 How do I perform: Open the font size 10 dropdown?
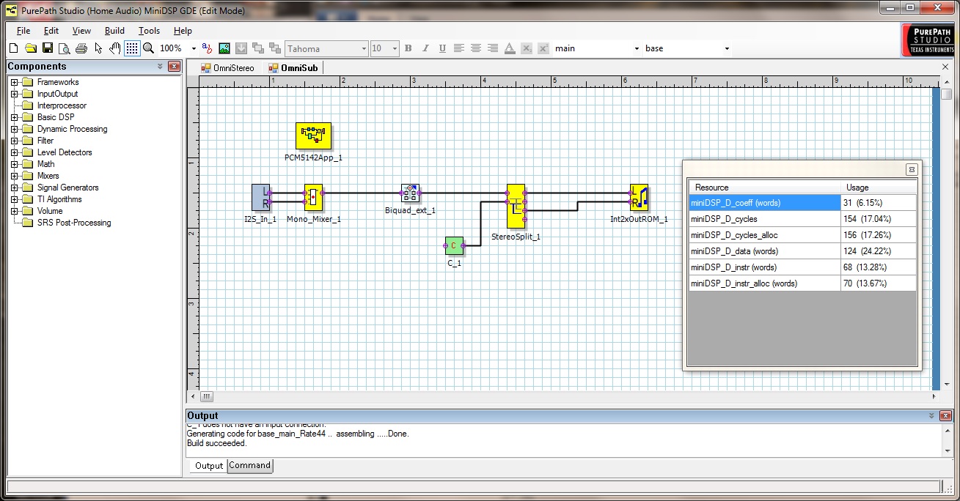coord(395,49)
